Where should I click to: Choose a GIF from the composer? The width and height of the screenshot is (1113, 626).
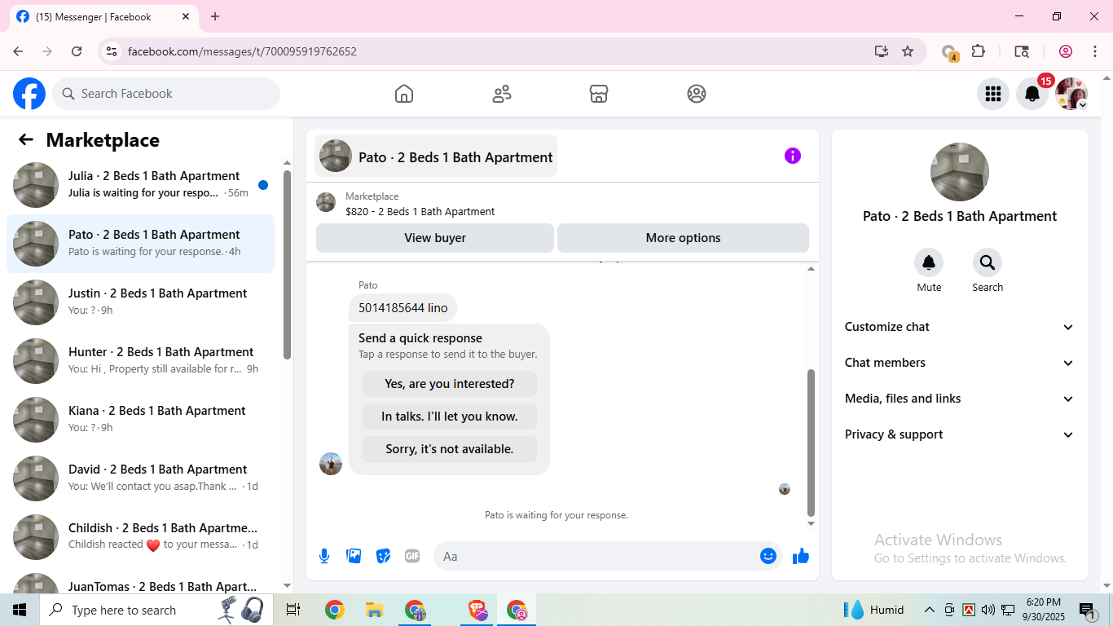pos(412,556)
